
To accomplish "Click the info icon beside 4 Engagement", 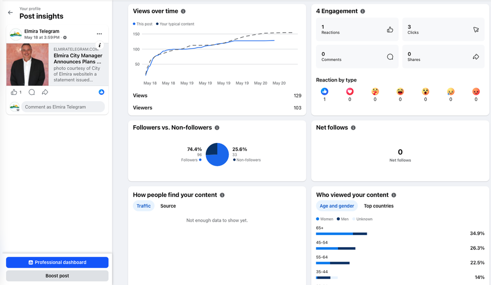I will (x=363, y=11).
